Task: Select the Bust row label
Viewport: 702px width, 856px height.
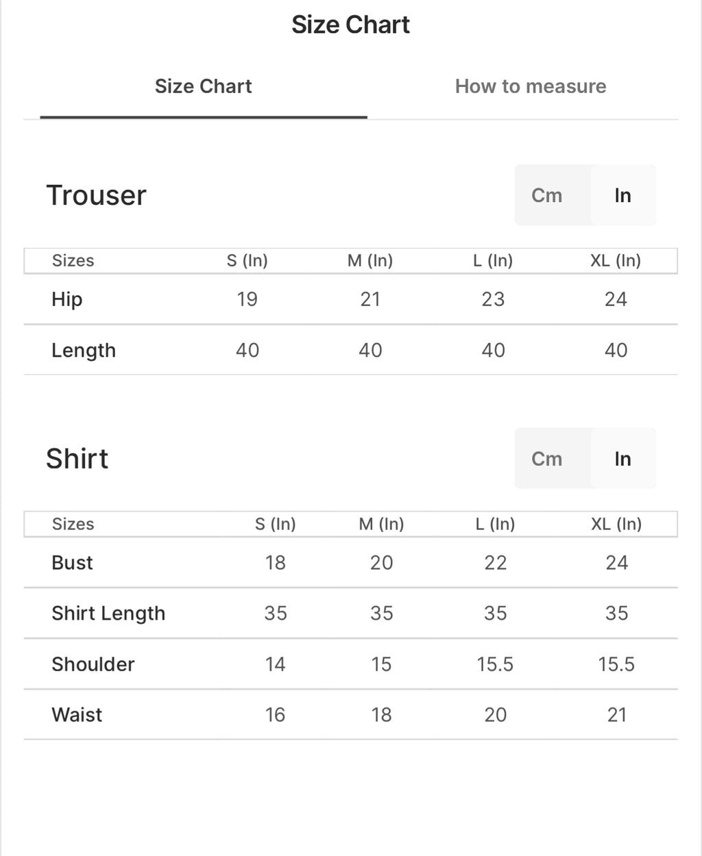Action: 72,562
